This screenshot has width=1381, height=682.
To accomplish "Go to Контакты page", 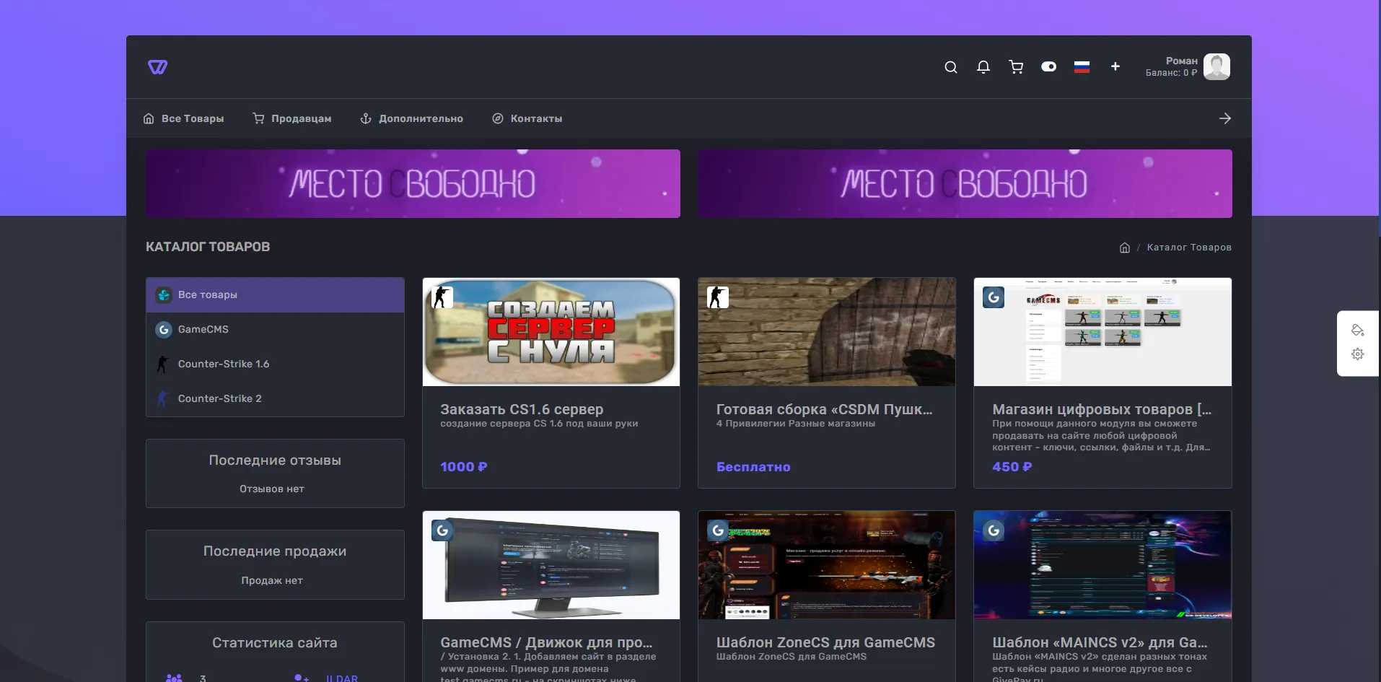I will [x=527, y=118].
